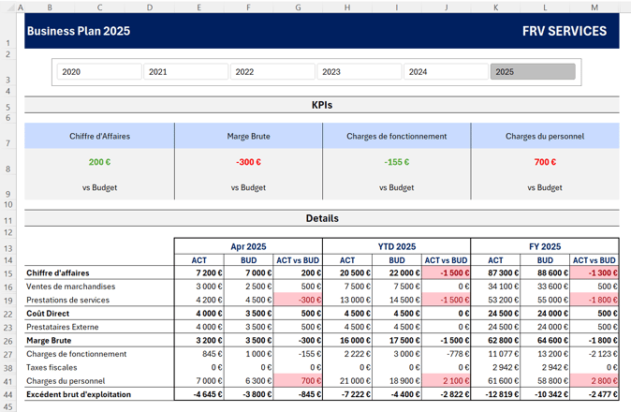Select the Excédent brut d'exploitation row label
The width and height of the screenshot is (631, 412).
coord(79,394)
